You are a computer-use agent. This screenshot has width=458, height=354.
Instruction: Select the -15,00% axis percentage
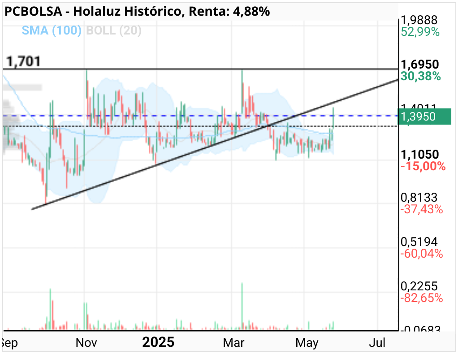pos(423,167)
